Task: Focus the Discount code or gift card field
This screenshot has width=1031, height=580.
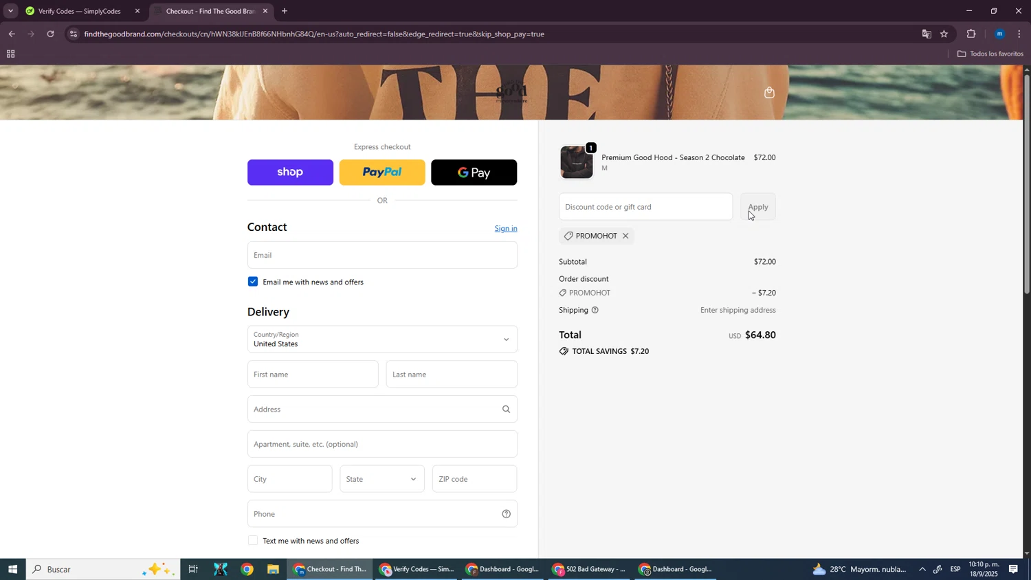Action: 645,207
